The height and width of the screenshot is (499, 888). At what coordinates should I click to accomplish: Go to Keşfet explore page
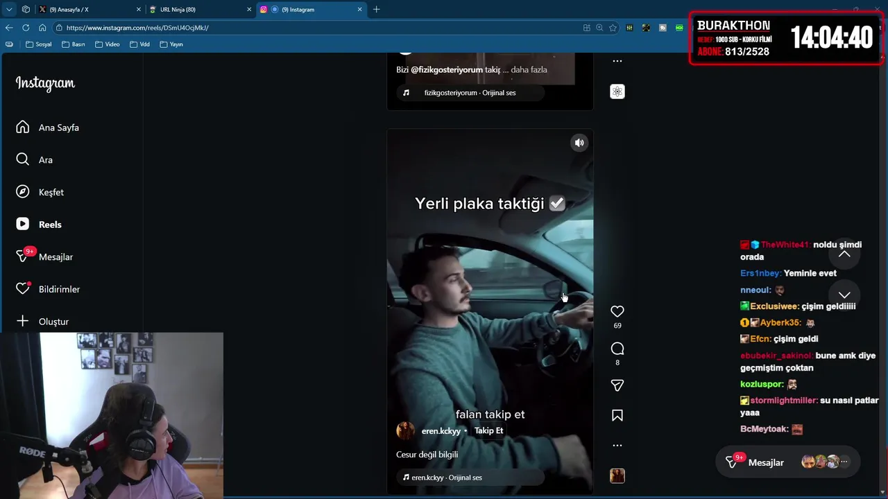pyautogui.click(x=40, y=192)
